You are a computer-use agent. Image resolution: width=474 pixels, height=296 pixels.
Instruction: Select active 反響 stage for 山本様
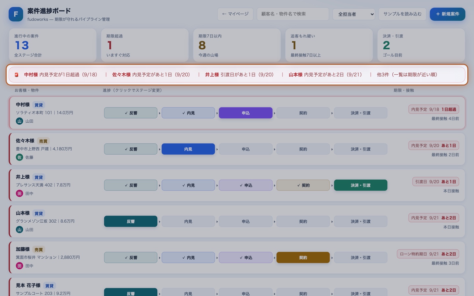tap(131, 221)
